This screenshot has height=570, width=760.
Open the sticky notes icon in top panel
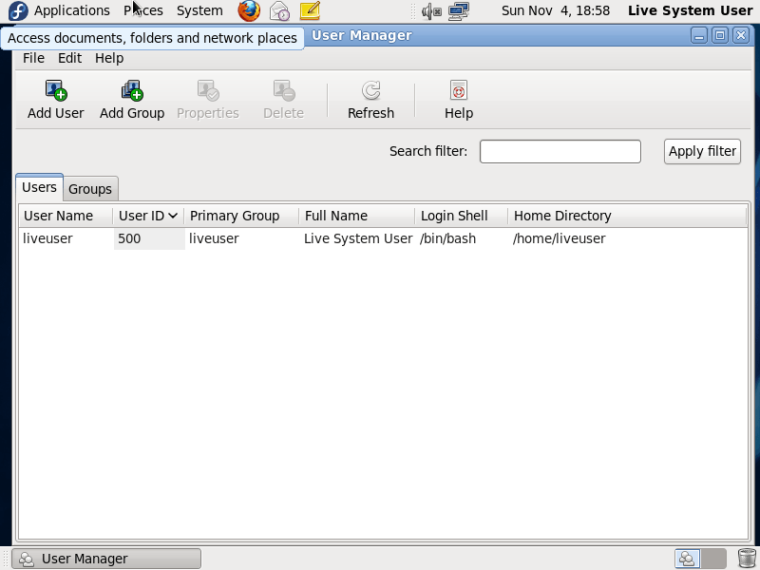(x=310, y=10)
